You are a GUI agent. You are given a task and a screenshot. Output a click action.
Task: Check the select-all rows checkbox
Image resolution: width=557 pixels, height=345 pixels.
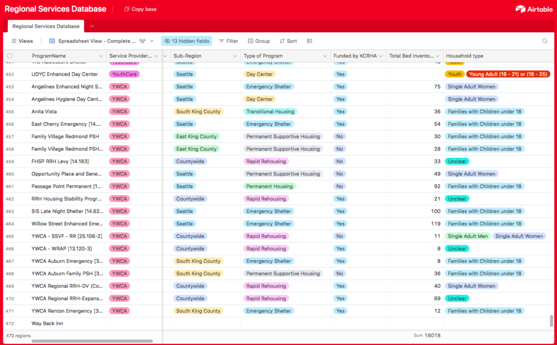(9, 56)
